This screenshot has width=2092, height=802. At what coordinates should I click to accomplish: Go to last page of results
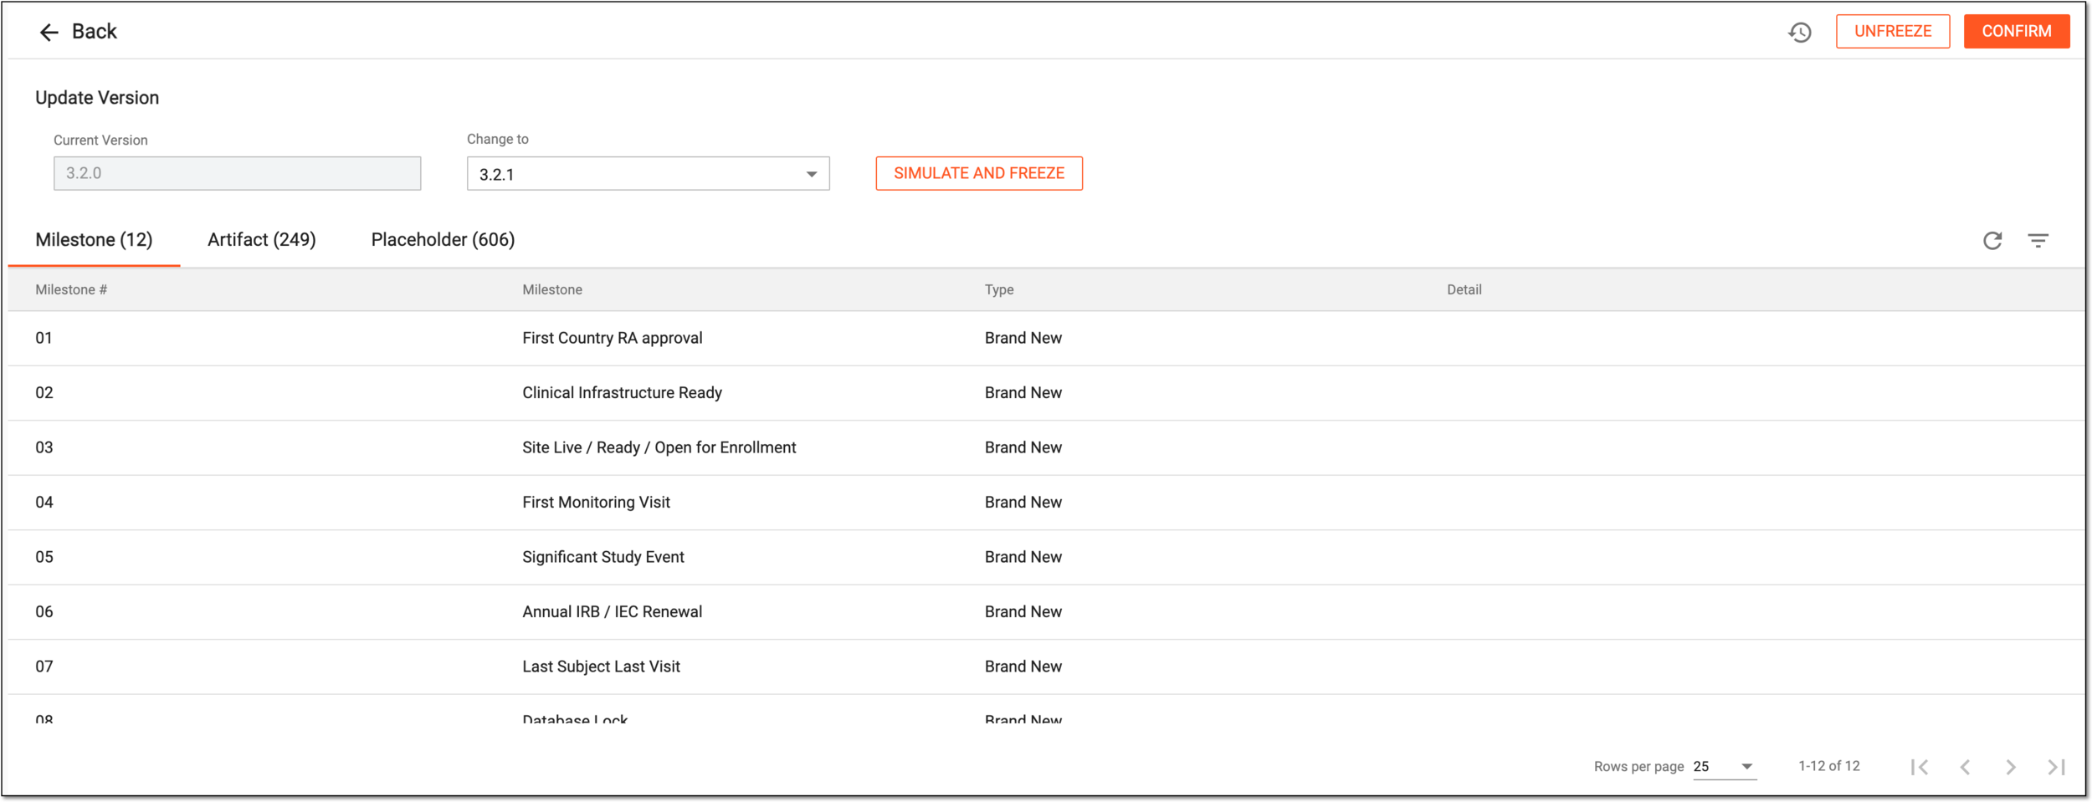[2057, 767]
